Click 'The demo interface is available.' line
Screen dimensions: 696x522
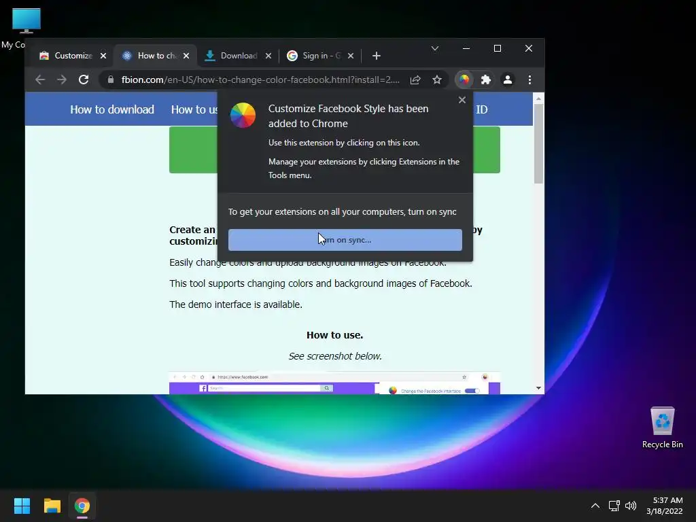(x=236, y=304)
